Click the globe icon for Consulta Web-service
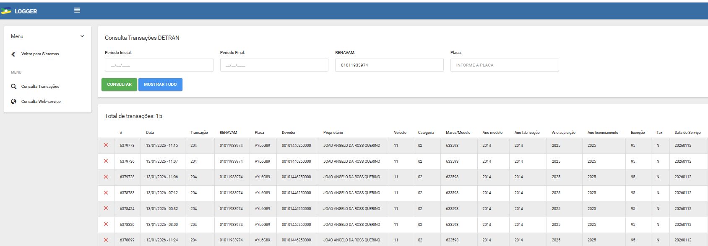The image size is (708, 246). (14, 102)
